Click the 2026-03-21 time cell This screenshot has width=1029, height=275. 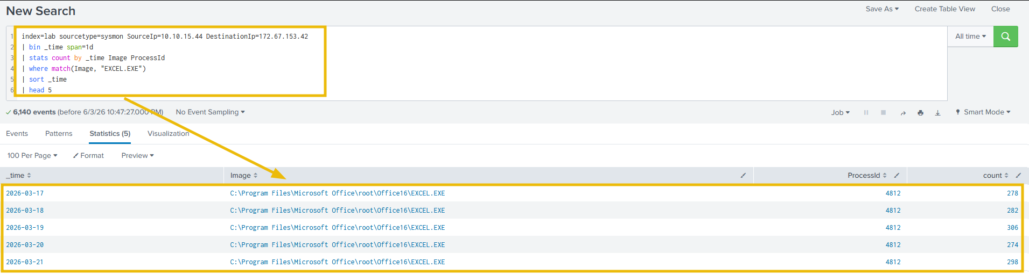point(25,262)
